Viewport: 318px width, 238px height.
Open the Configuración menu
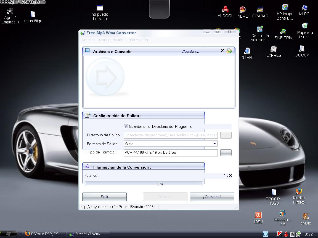point(111,40)
